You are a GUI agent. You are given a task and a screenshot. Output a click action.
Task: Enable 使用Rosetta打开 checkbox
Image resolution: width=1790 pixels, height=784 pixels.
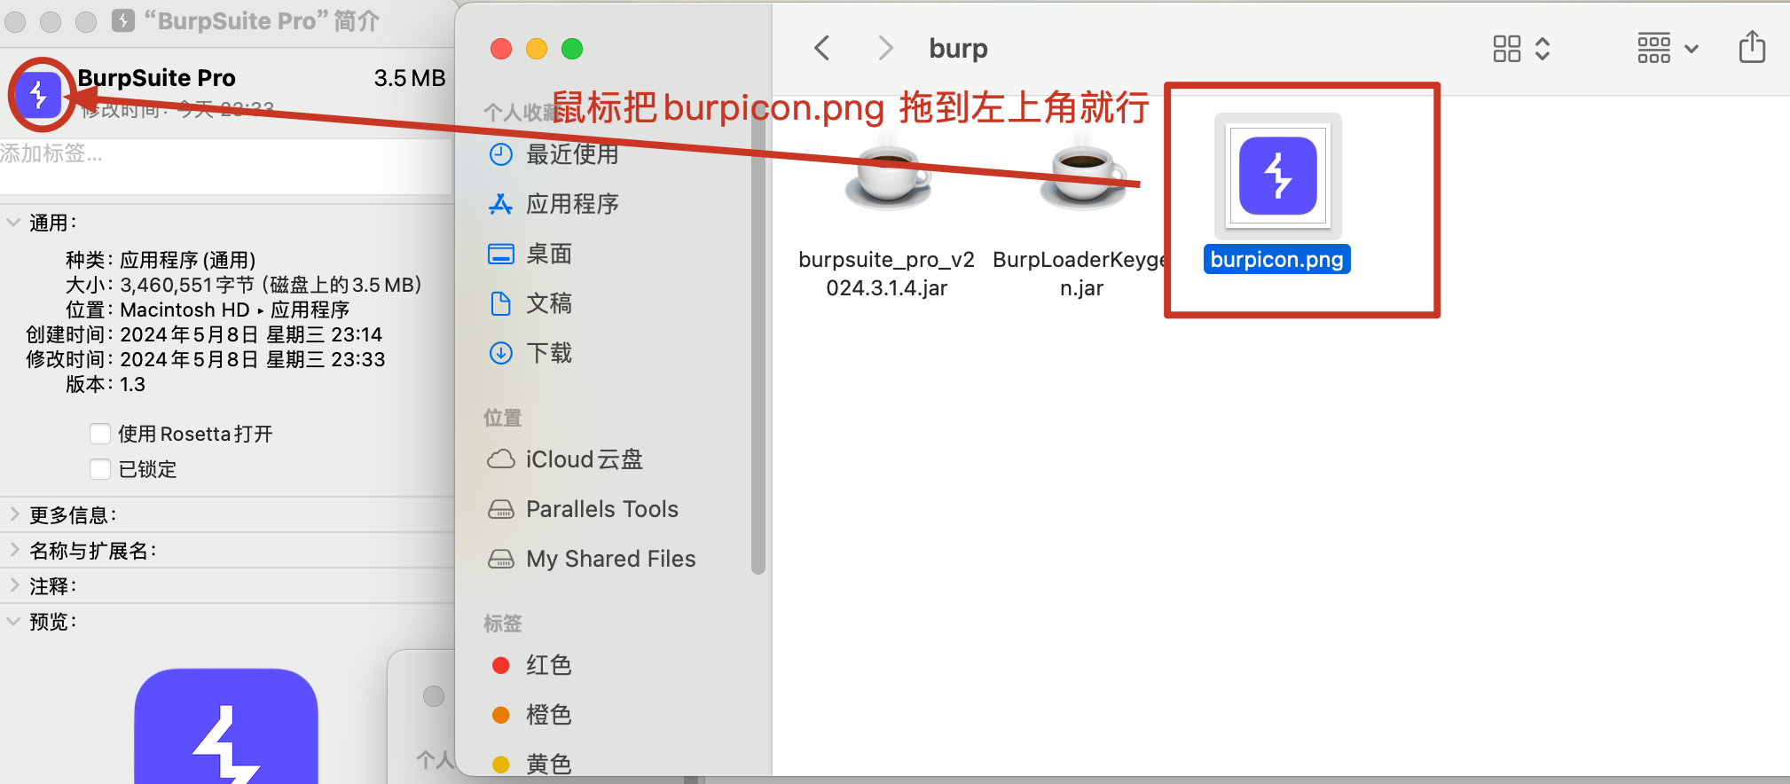100,434
